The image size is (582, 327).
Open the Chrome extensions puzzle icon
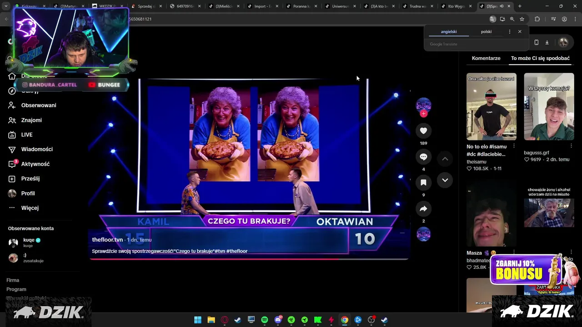[x=537, y=19]
